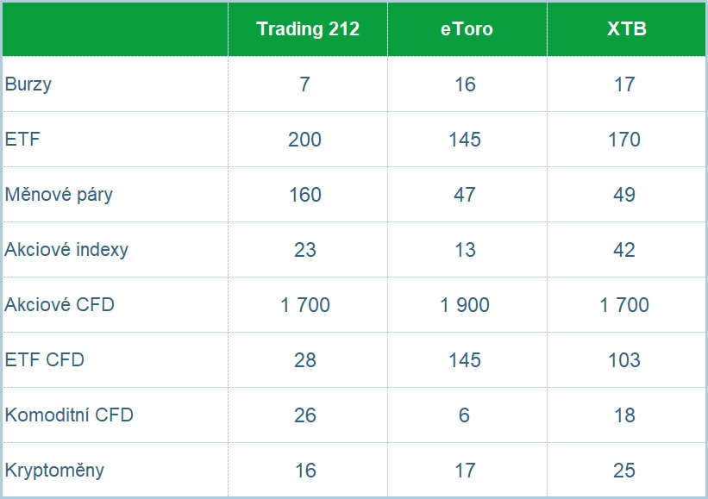Select the Měnové páry row label
The width and height of the screenshot is (708, 499).
(x=59, y=195)
